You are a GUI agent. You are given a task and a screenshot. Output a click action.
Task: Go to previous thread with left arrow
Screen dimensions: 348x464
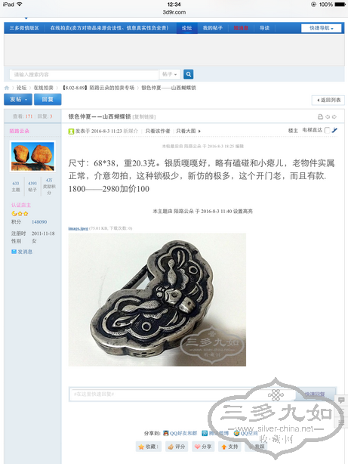(328, 117)
